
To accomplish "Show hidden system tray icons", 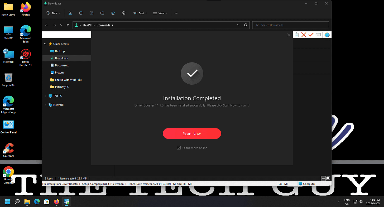I will coord(339,202).
